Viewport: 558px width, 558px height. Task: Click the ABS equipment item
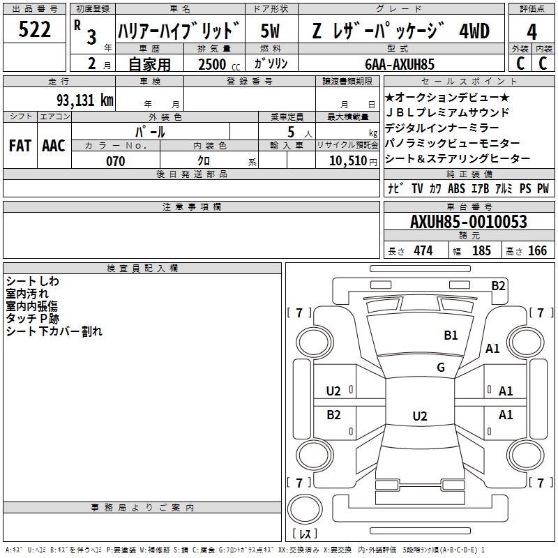[x=457, y=188]
